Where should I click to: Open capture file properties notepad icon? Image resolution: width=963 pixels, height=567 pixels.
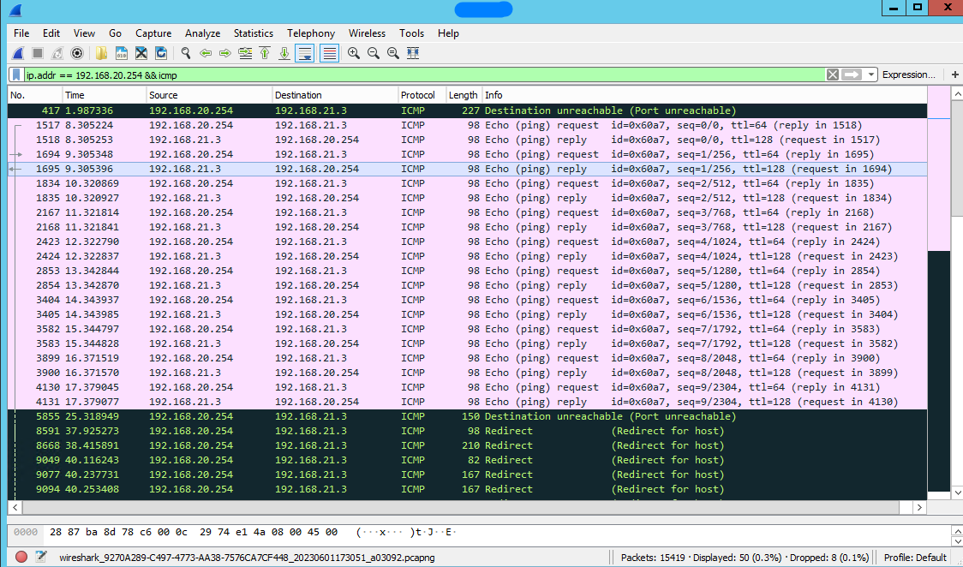pos(41,558)
